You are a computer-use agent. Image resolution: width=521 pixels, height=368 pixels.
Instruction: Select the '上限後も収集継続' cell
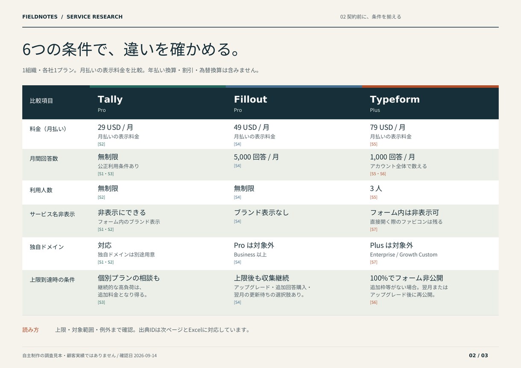(261, 278)
